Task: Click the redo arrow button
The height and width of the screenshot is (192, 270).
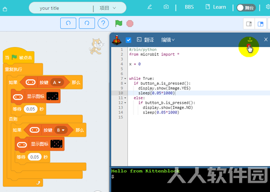Action: coord(87,23)
